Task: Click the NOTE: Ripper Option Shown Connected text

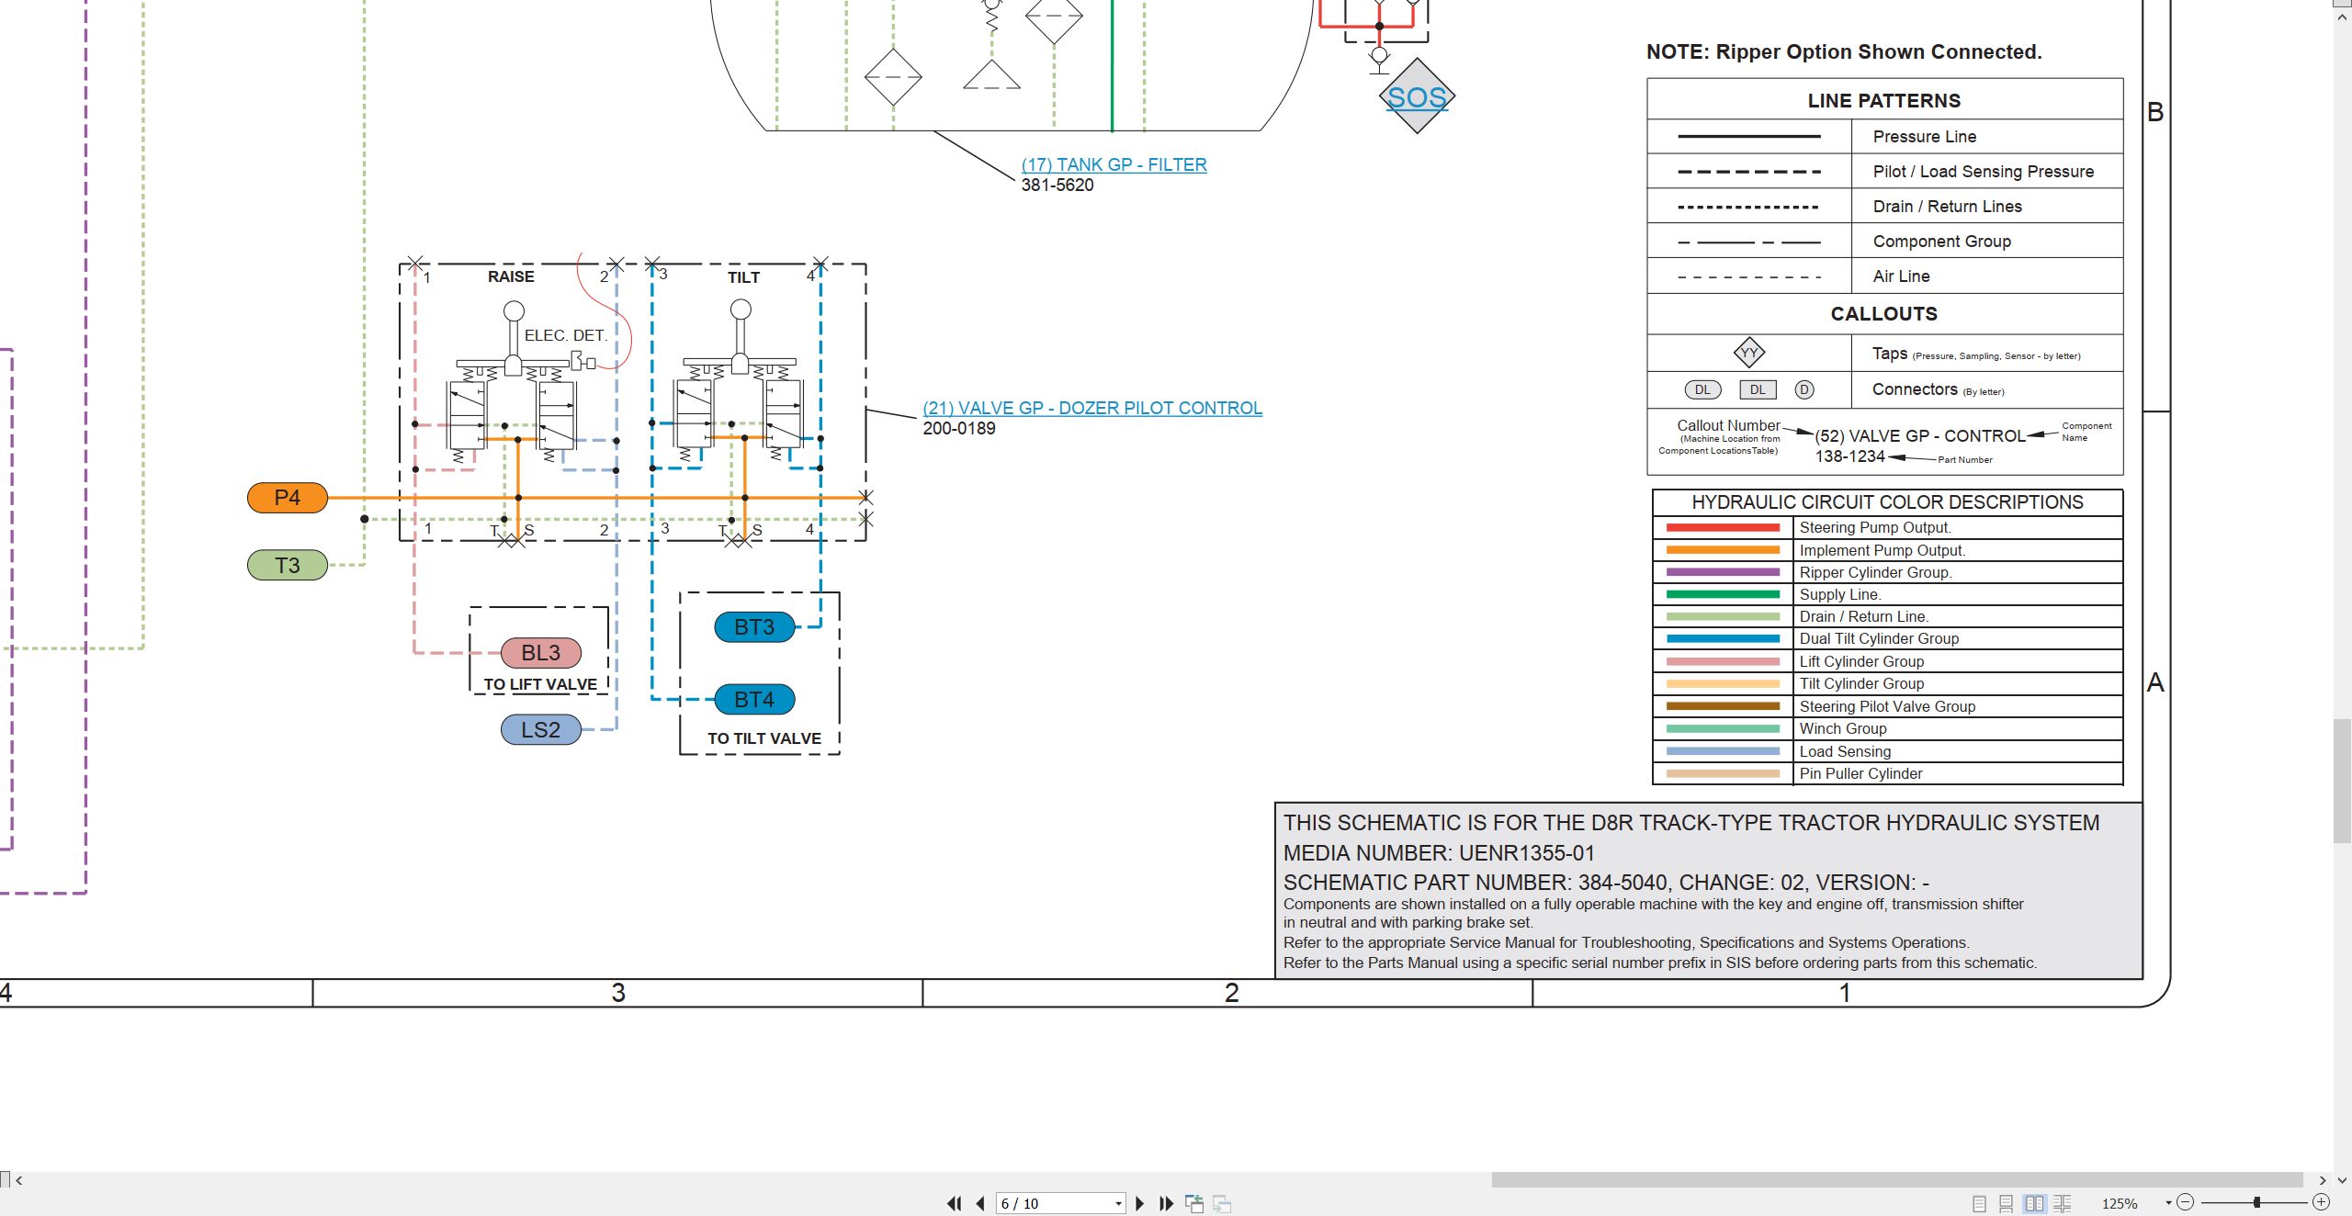Action: [1844, 52]
